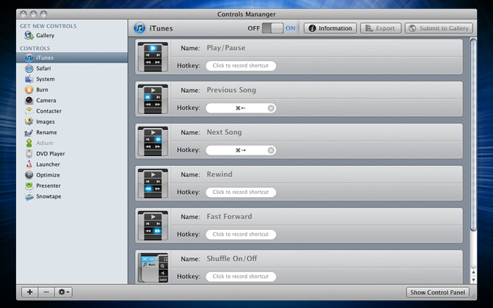Image resolution: width=493 pixels, height=308 pixels.
Task: Open the DVD Player control set
Action: click(x=72, y=154)
